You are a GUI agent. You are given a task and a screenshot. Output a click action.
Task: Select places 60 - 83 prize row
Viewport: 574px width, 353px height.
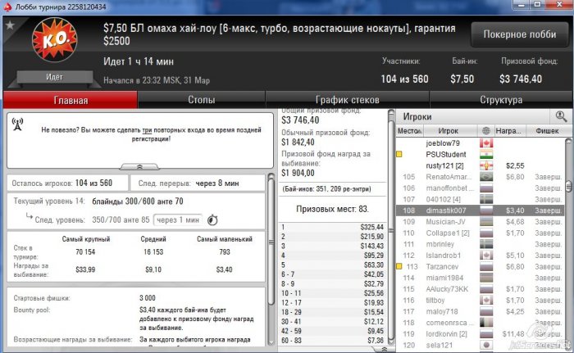[x=332, y=341]
